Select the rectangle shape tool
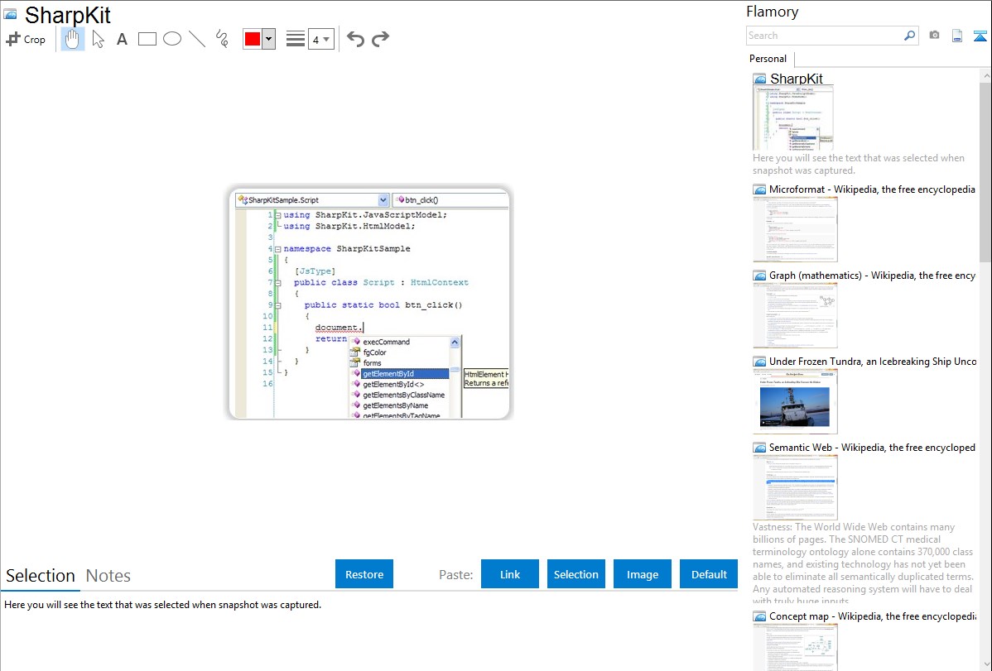Screen dimensions: 992x671 pos(147,39)
